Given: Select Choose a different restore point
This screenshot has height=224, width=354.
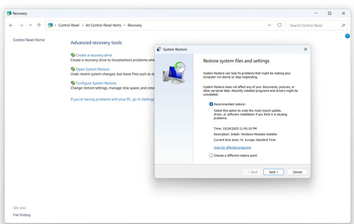Looking at the screenshot, I should coord(211,155).
